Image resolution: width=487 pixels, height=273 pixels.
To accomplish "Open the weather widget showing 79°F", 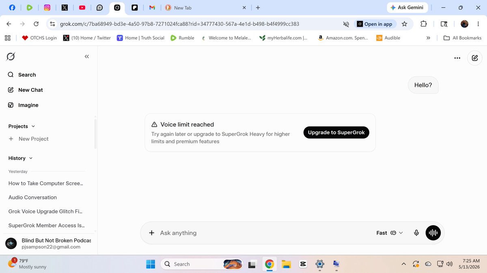I will [27, 264].
